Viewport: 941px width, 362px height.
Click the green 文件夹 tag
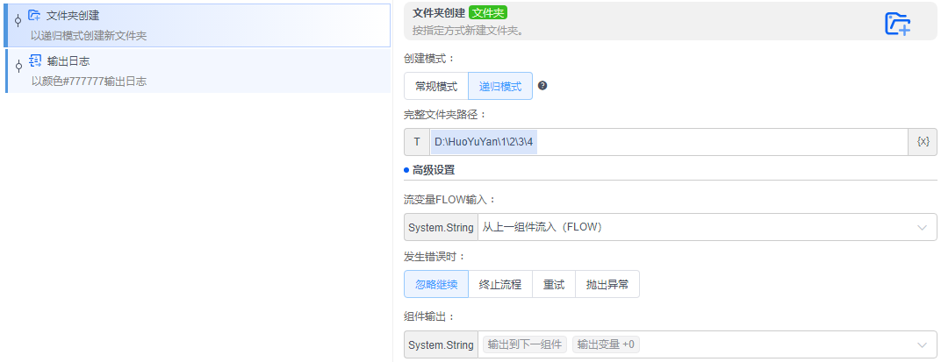488,13
